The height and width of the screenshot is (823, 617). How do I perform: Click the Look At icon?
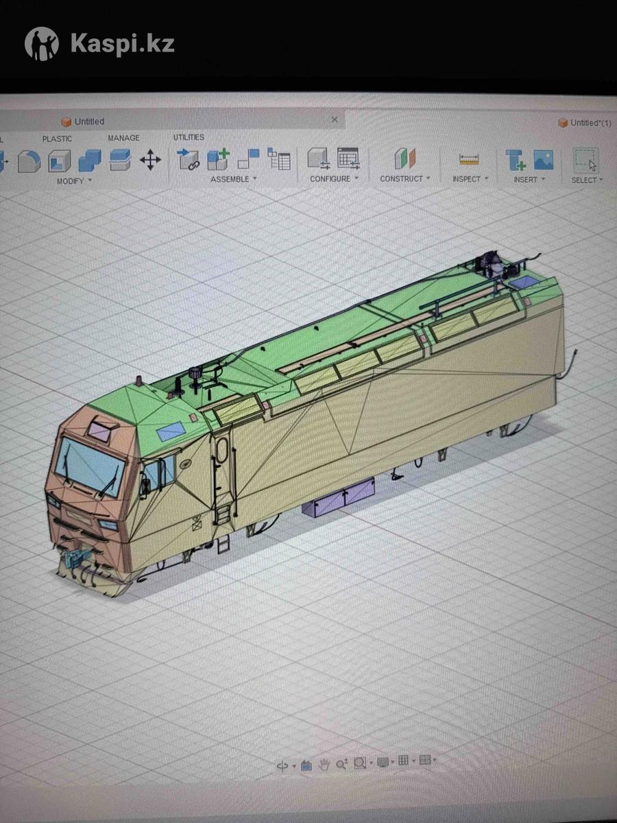pyautogui.click(x=306, y=765)
